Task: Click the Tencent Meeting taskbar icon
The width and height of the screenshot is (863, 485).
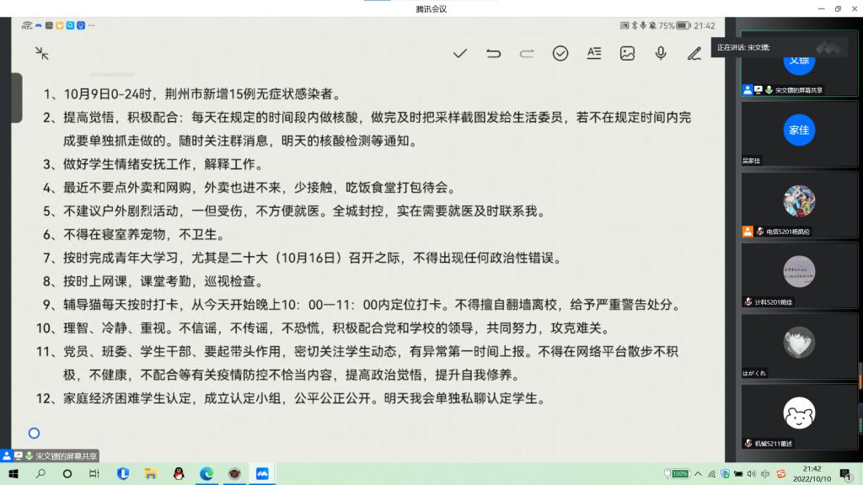Action: [x=262, y=473]
